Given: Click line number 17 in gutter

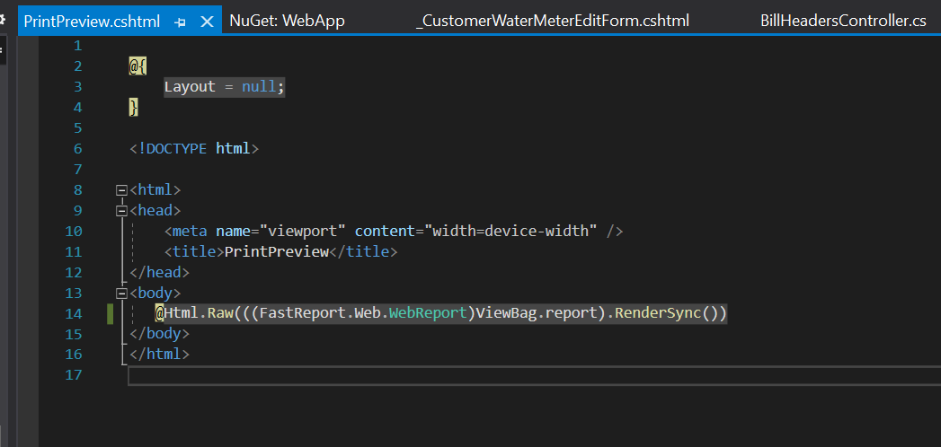Looking at the screenshot, I should (73, 375).
